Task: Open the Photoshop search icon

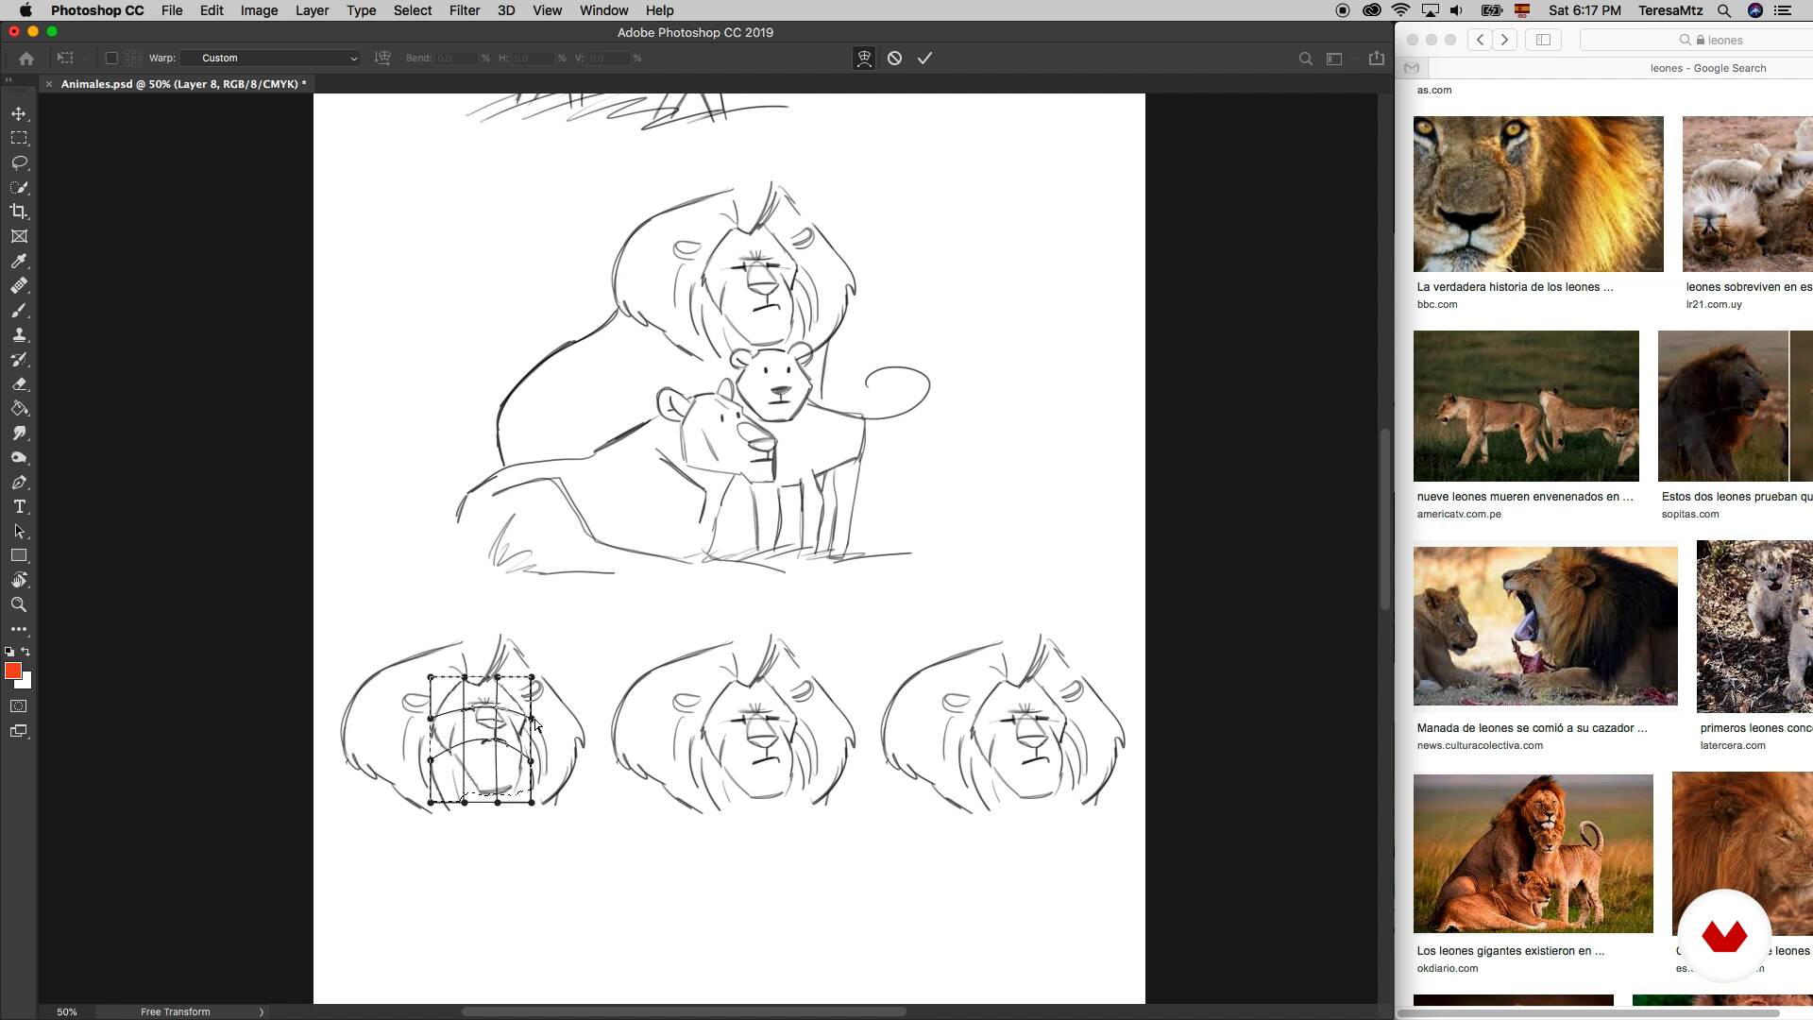Action: 1305,59
